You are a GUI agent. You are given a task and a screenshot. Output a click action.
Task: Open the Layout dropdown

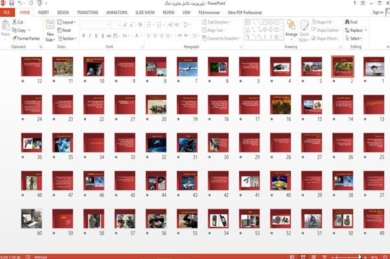click(66, 22)
